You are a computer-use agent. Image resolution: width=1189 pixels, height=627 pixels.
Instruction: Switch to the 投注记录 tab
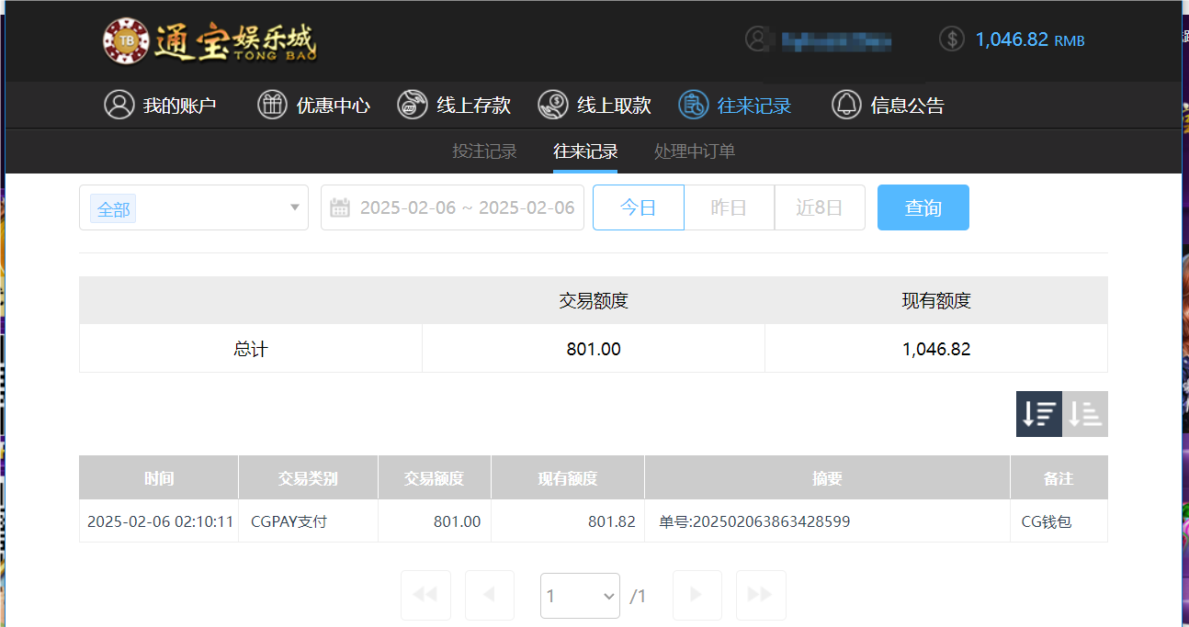pos(484,151)
